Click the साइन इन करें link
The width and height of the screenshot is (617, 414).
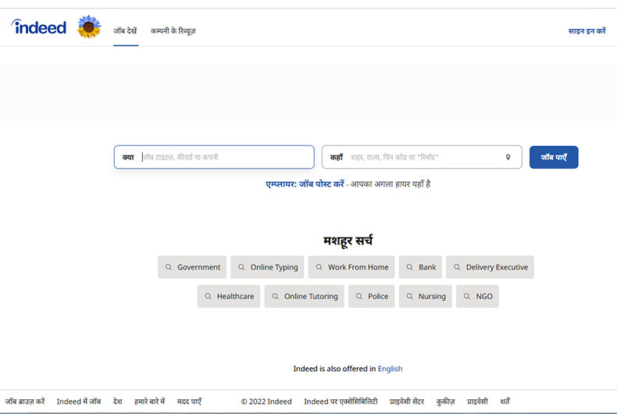tap(587, 30)
